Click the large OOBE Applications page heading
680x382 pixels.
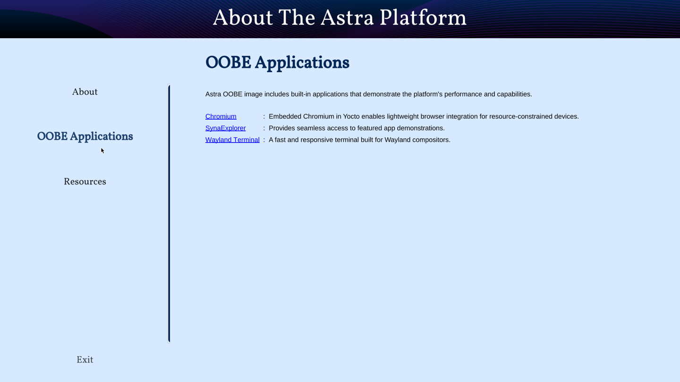point(277,63)
